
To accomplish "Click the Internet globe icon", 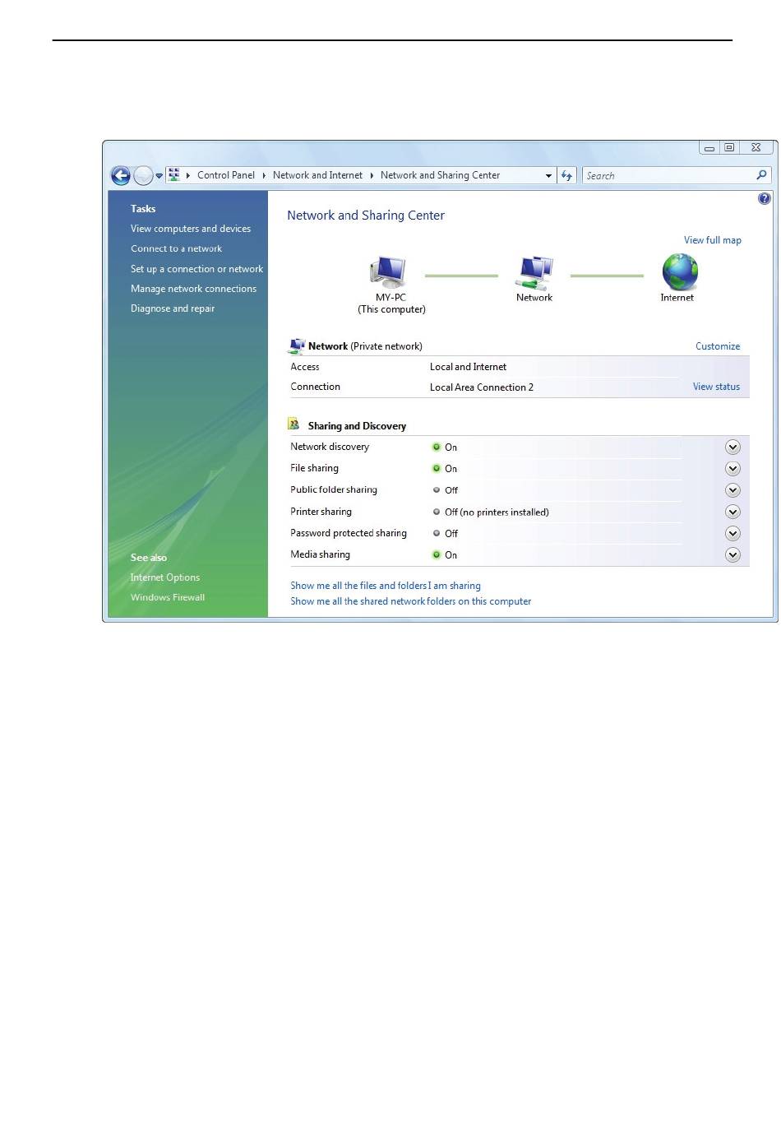I will coord(680,272).
